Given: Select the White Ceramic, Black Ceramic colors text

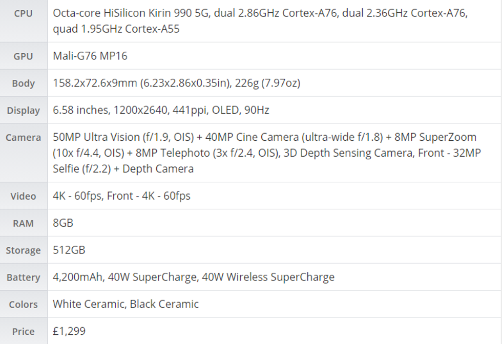Looking at the screenshot, I should [x=126, y=304].
